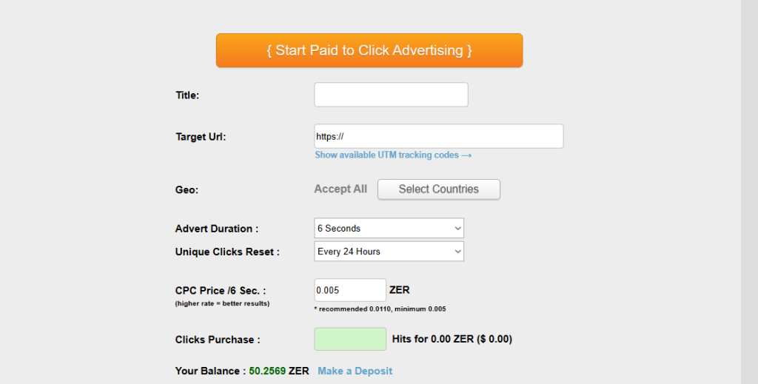Click the Accept All geo text
758x384 pixels.
click(341, 189)
